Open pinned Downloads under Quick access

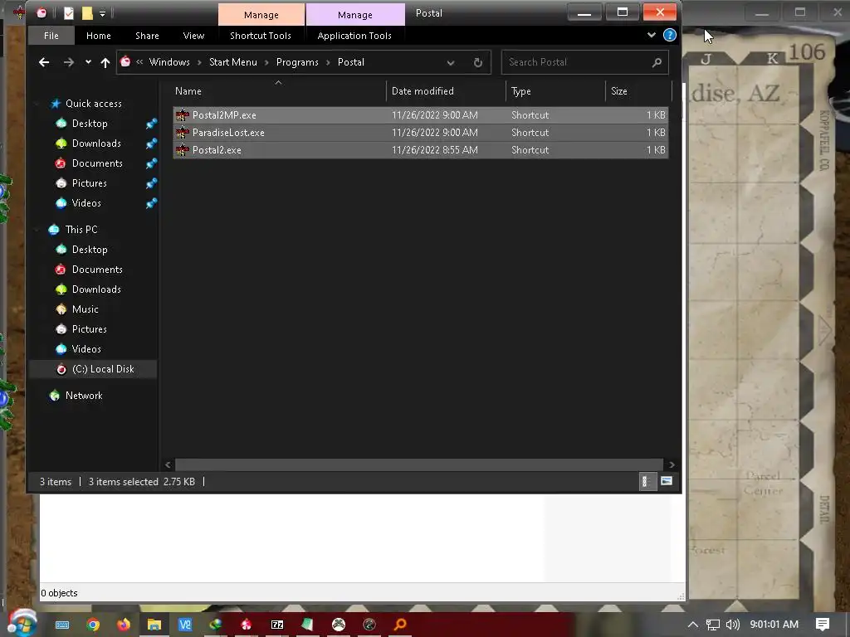tap(96, 143)
